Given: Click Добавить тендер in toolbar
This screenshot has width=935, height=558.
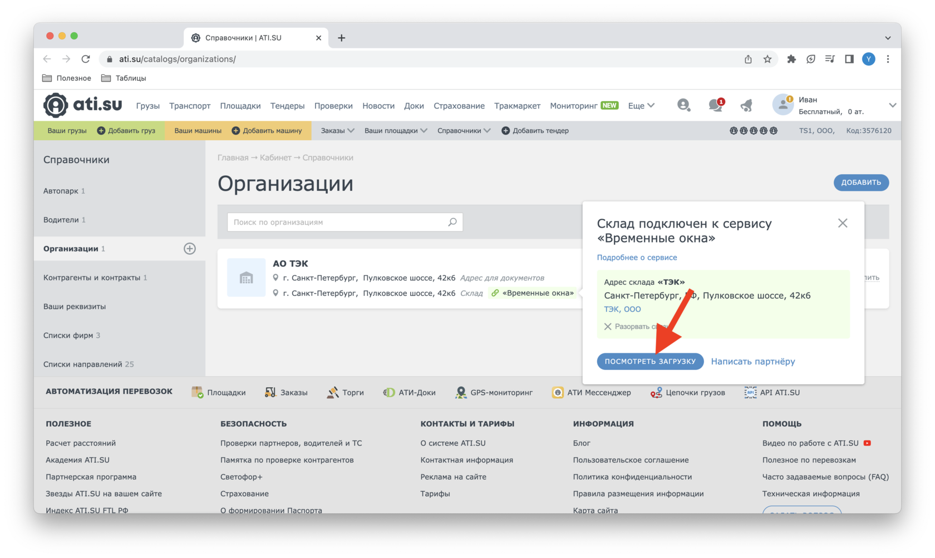Looking at the screenshot, I should [535, 131].
